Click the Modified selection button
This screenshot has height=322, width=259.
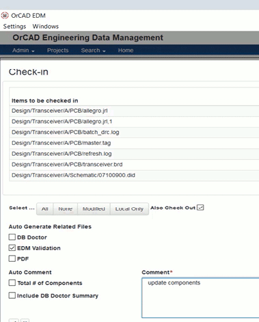94,209
